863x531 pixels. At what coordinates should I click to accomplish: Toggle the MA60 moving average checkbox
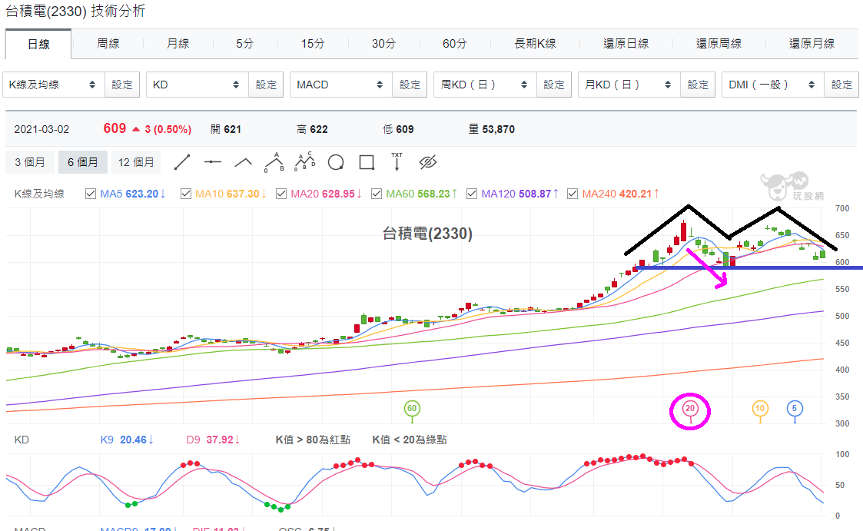[377, 194]
